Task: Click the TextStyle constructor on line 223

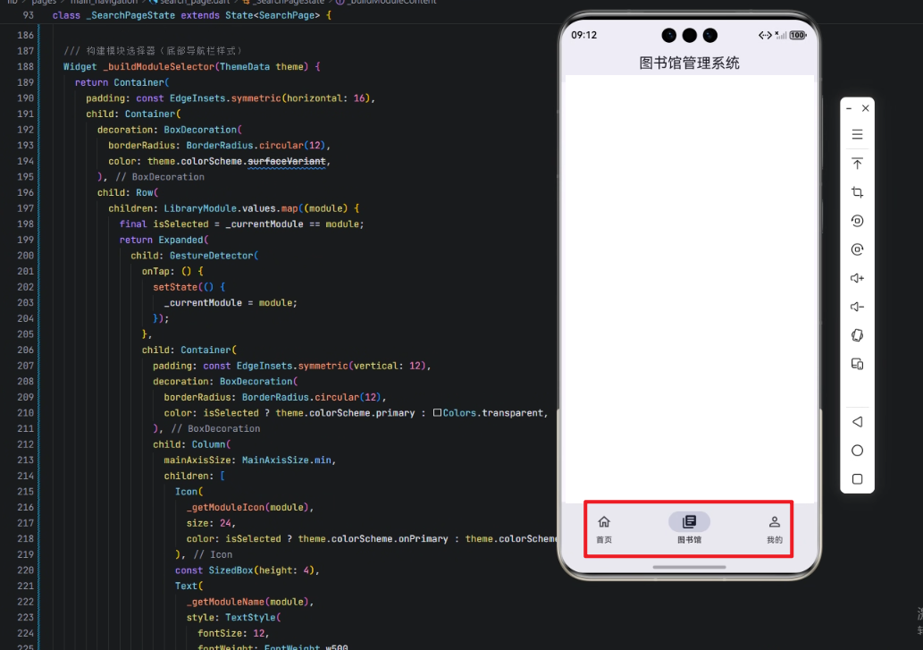Action: click(x=250, y=618)
